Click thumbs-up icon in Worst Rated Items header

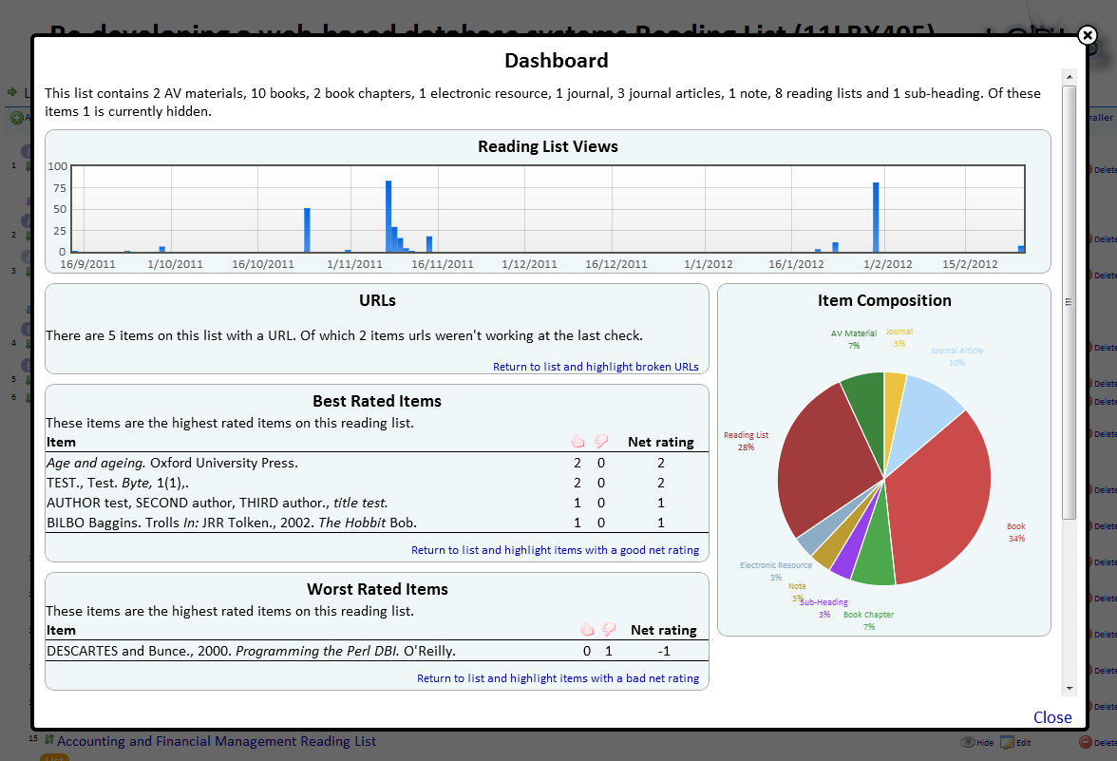587,629
